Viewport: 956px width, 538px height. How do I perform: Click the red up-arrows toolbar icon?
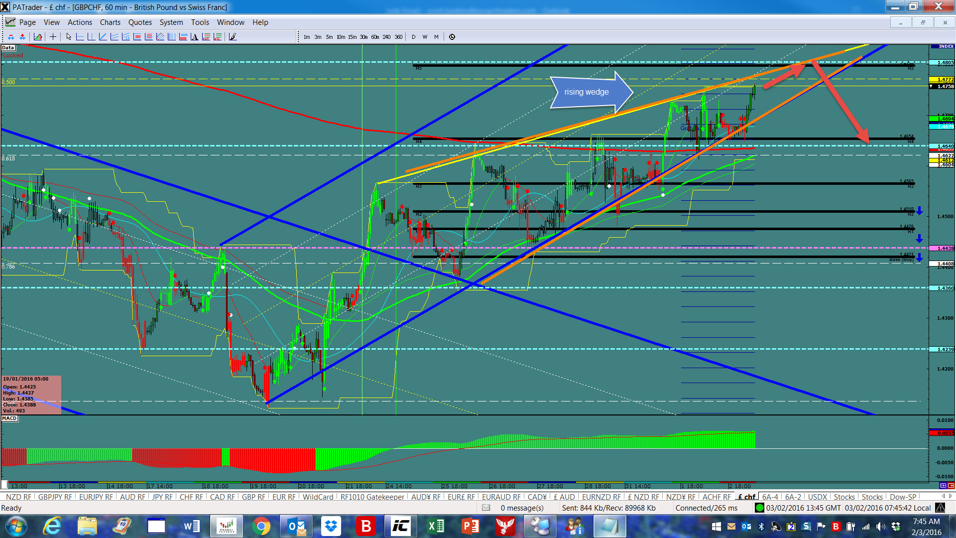tap(22, 36)
